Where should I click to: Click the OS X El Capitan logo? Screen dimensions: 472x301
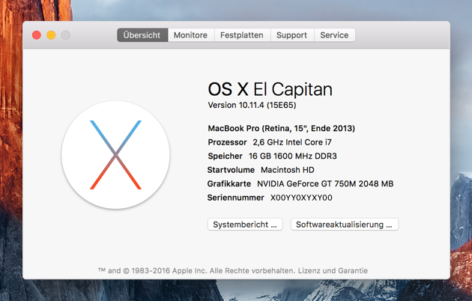115,155
